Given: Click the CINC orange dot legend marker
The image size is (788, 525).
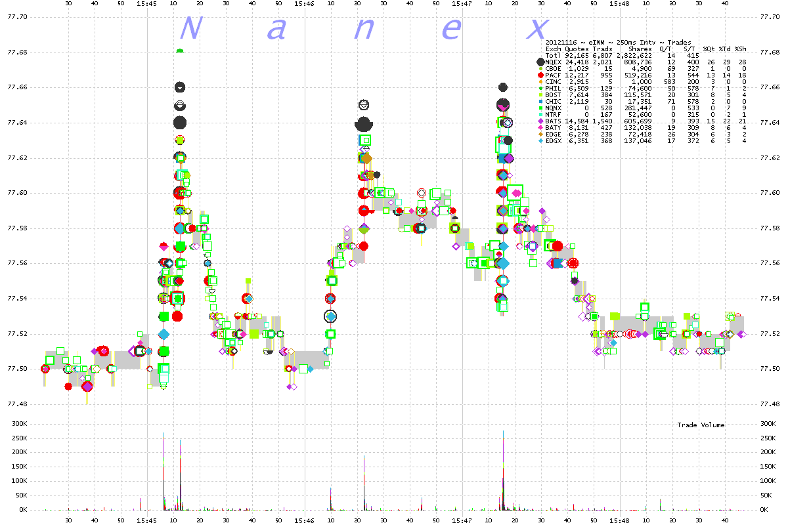Looking at the screenshot, I should tap(540, 81).
